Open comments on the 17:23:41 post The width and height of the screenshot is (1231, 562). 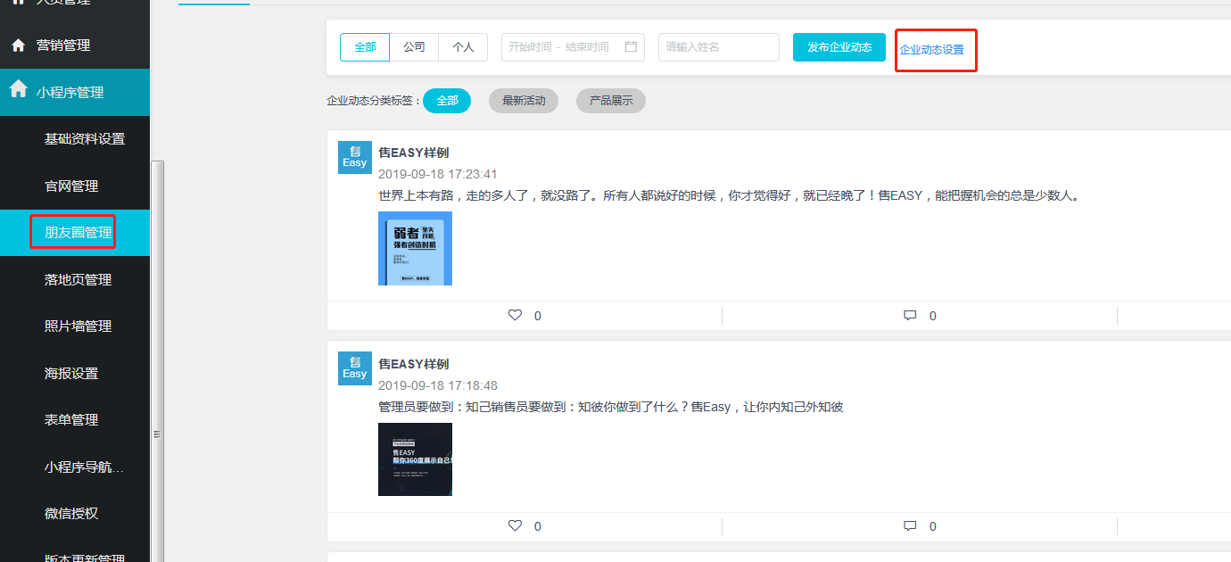(x=910, y=315)
